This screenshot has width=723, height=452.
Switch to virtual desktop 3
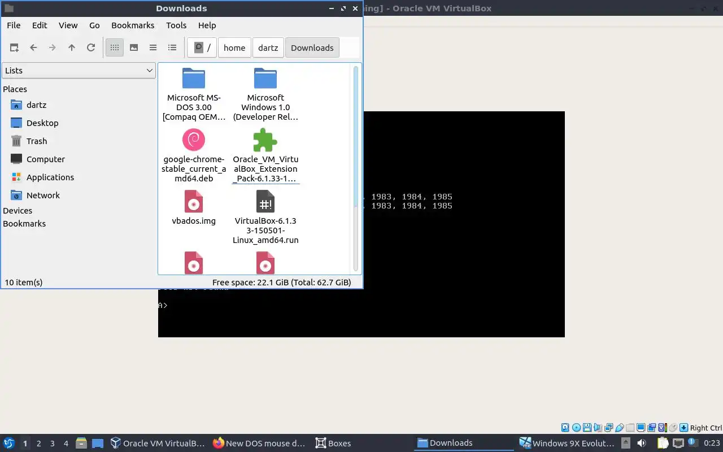coord(52,444)
